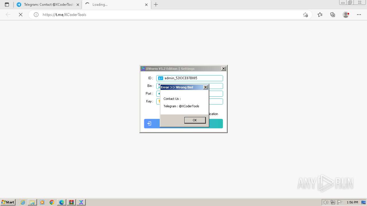
Task: Launch Internet Explorer from taskbar
Action: [x=23, y=202]
